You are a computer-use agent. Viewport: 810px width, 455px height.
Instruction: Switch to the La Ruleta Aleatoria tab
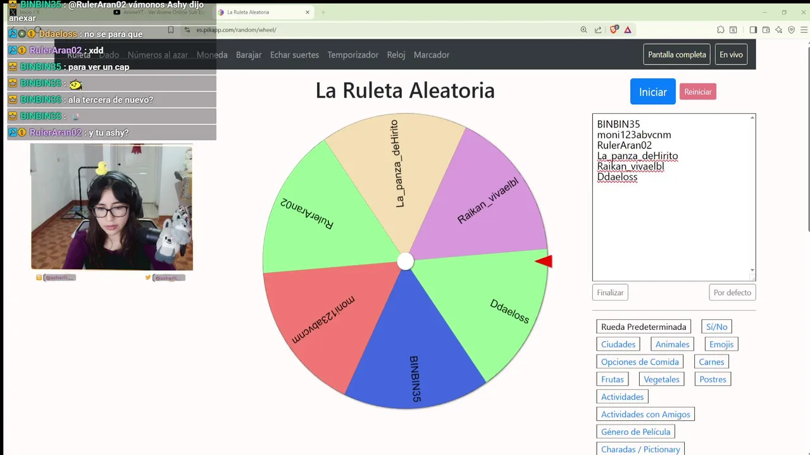pyautogui.click(x=263, y=12)
